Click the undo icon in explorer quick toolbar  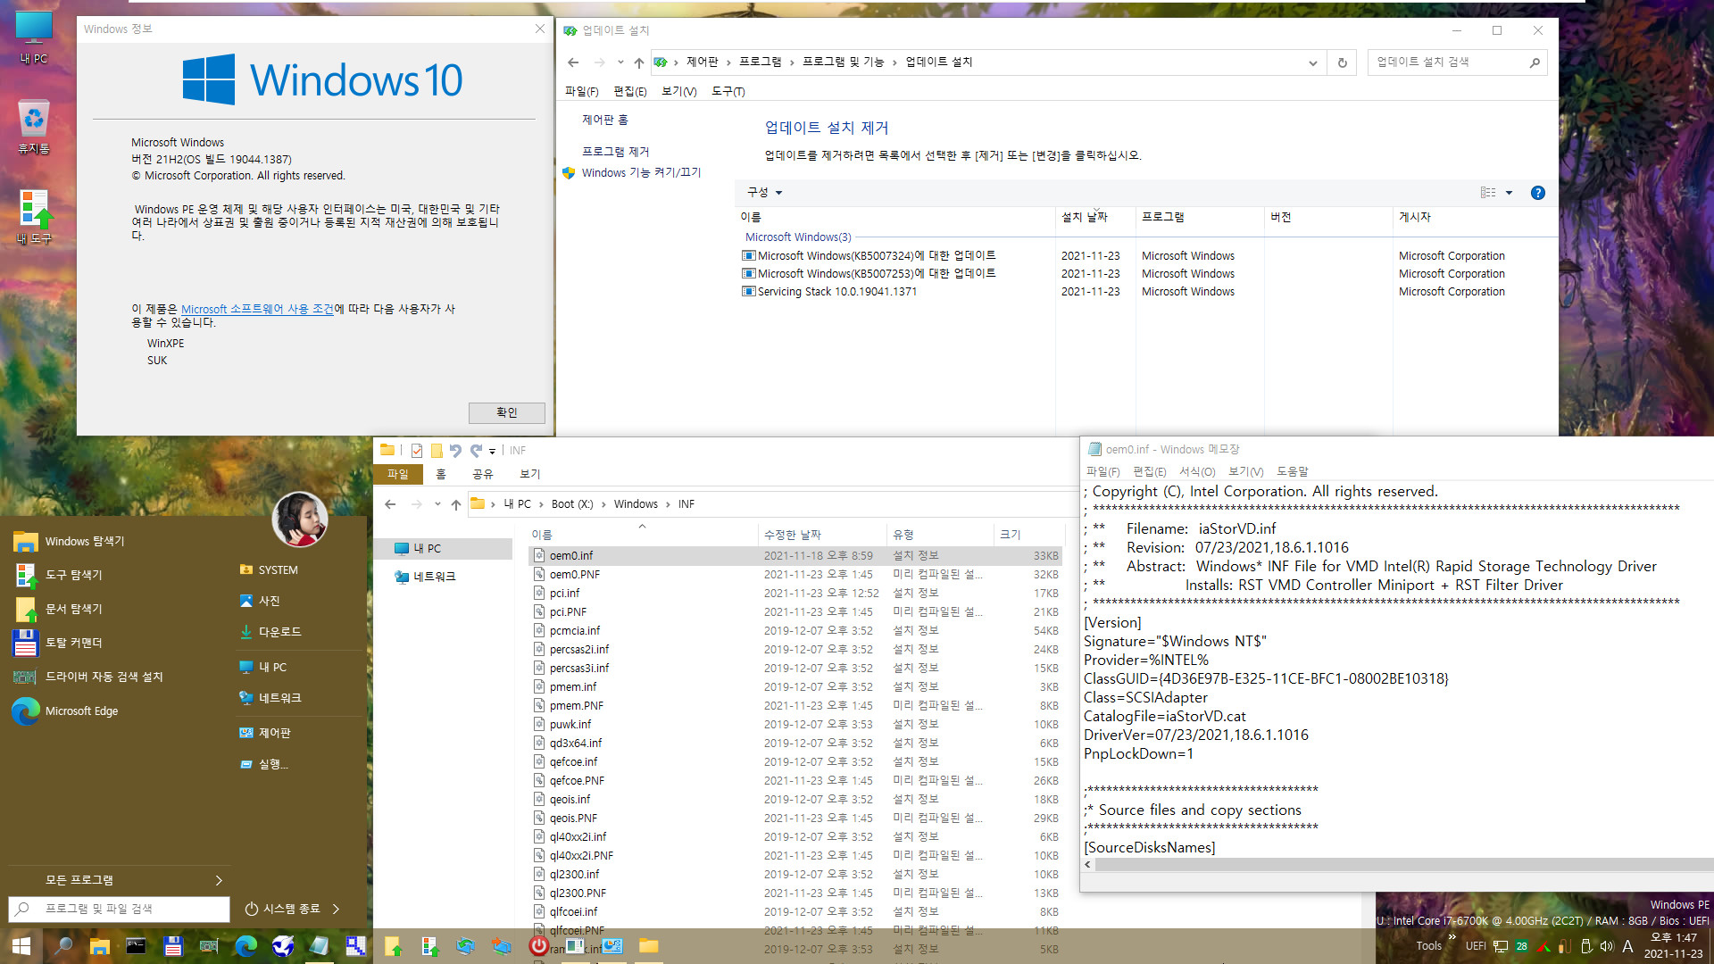pos(455,451)
